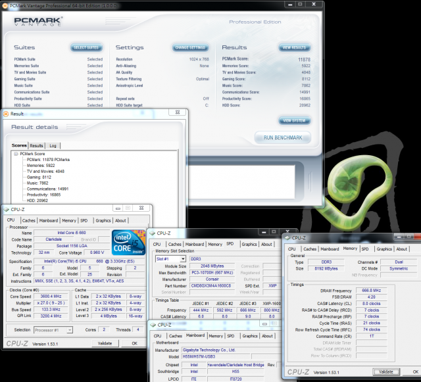Maximize the PCMark Vantage window

point(300,5)
